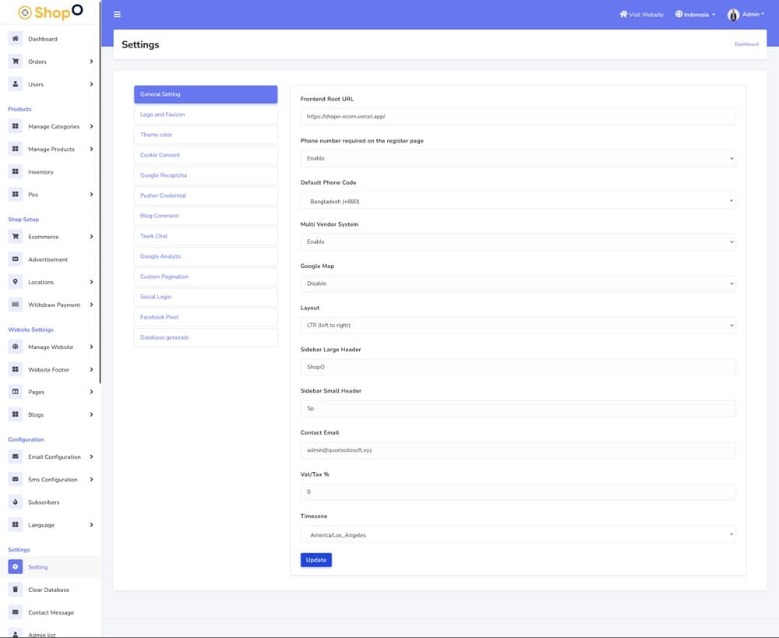Open the Multi Vendor System dropdown

point(517,242)
